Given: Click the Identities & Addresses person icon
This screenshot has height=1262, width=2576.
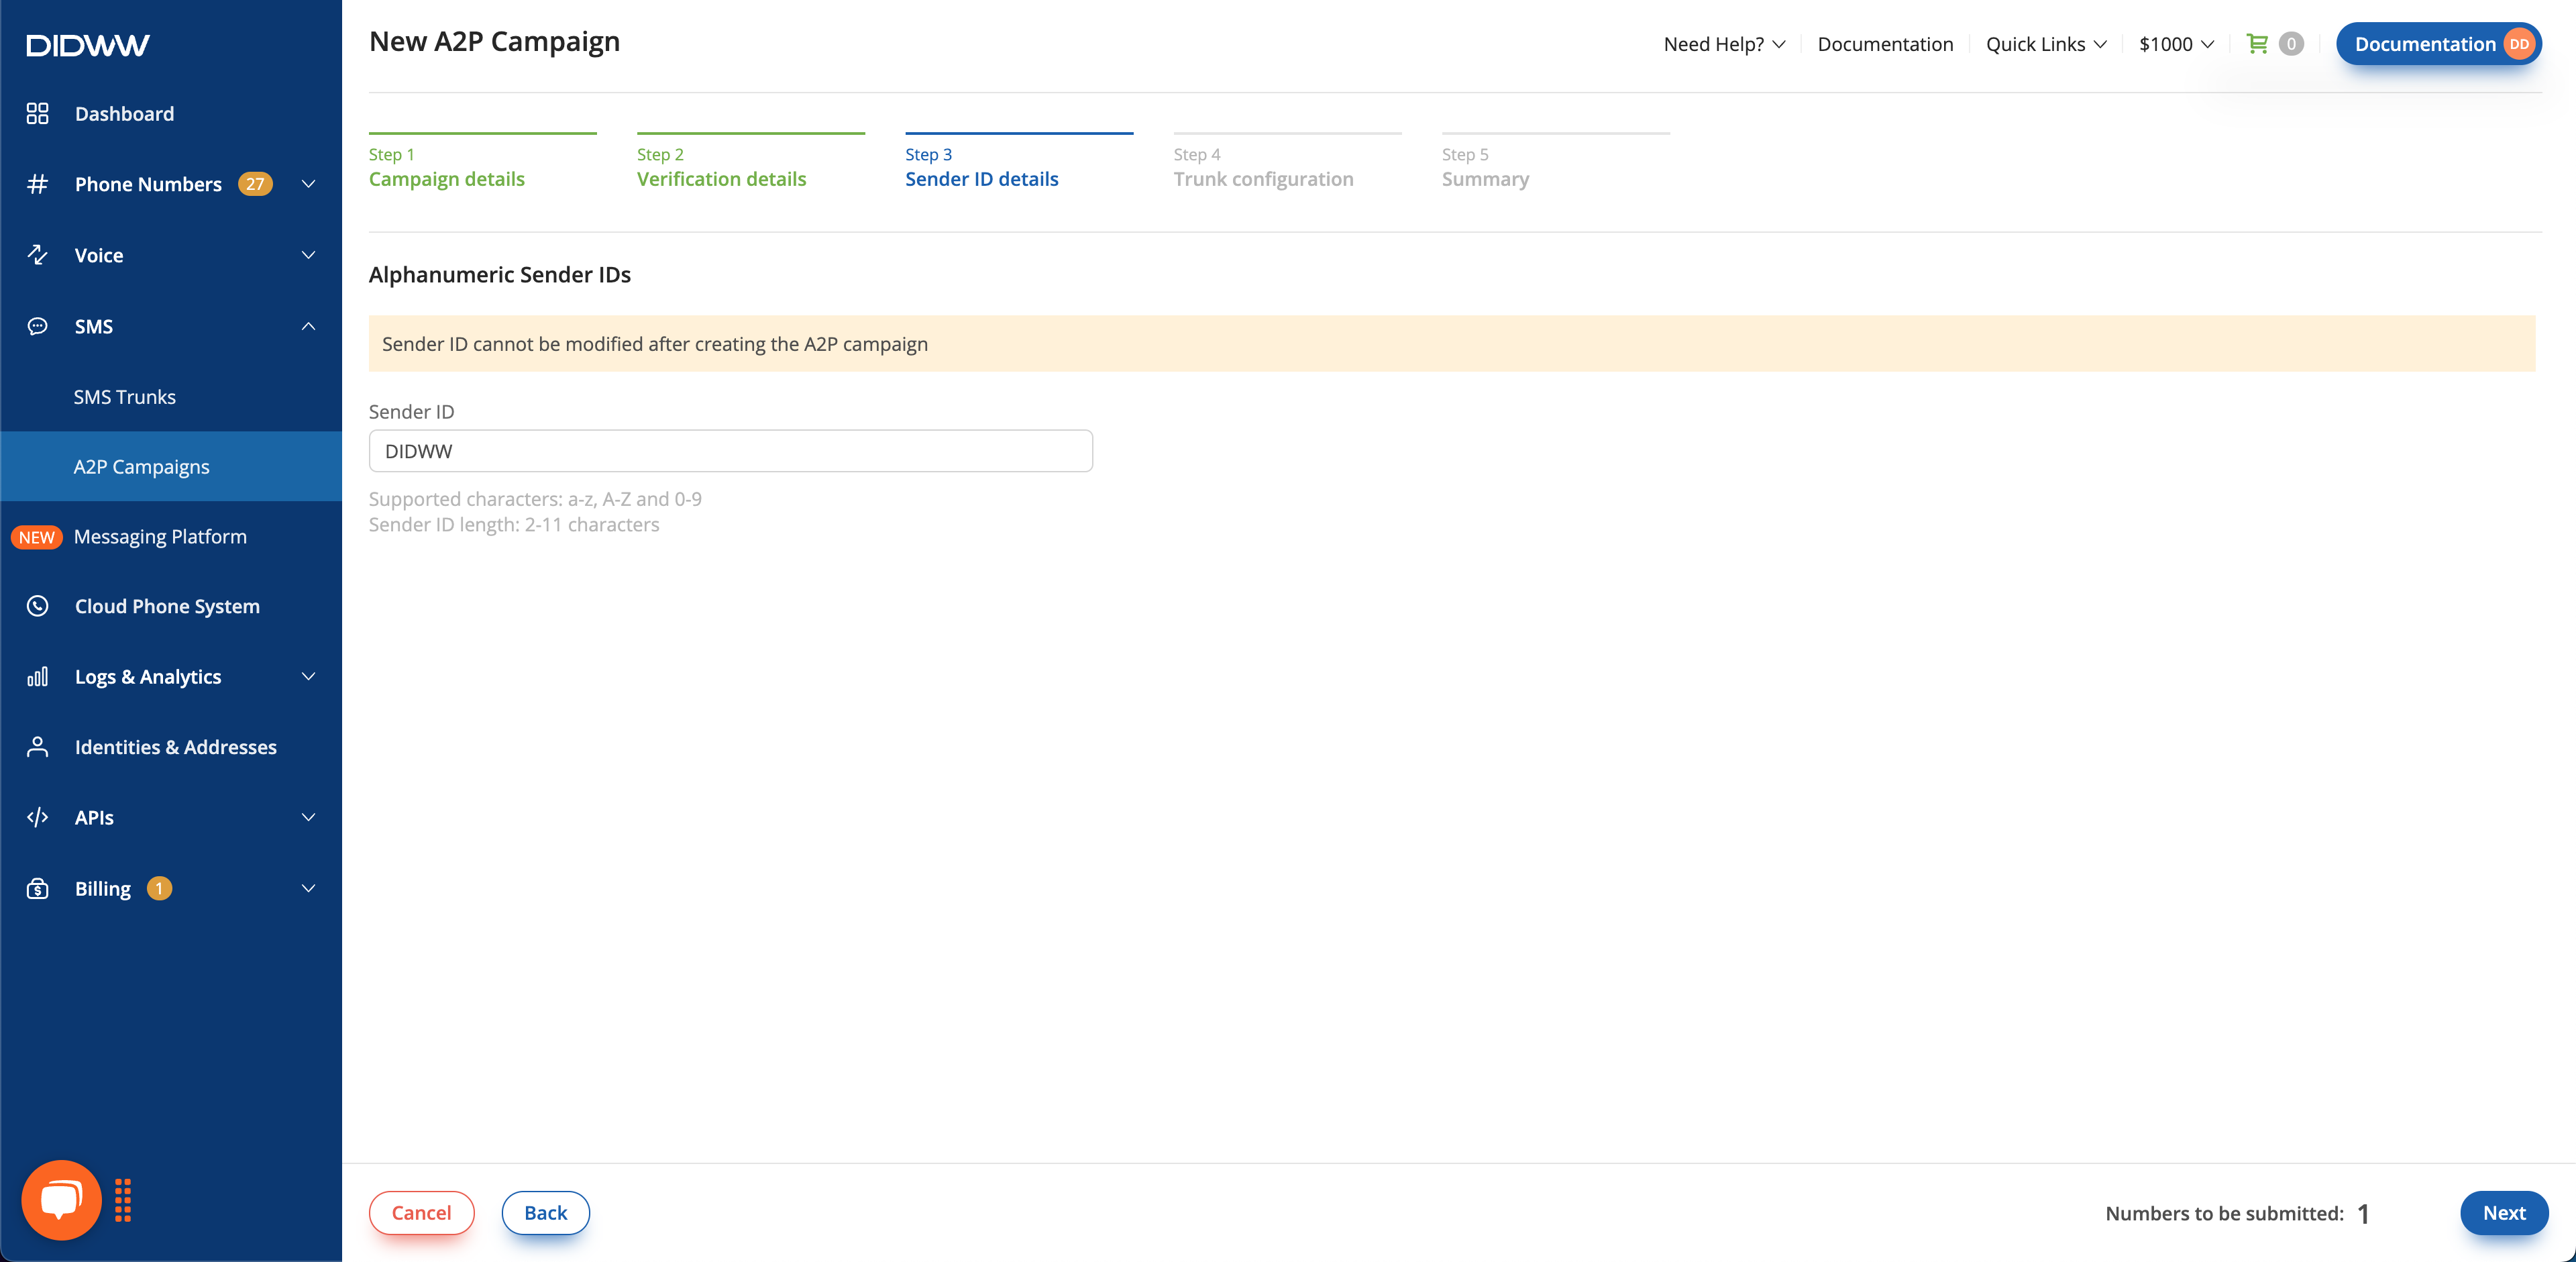Looking at the screenshot, I should [37, 747].
